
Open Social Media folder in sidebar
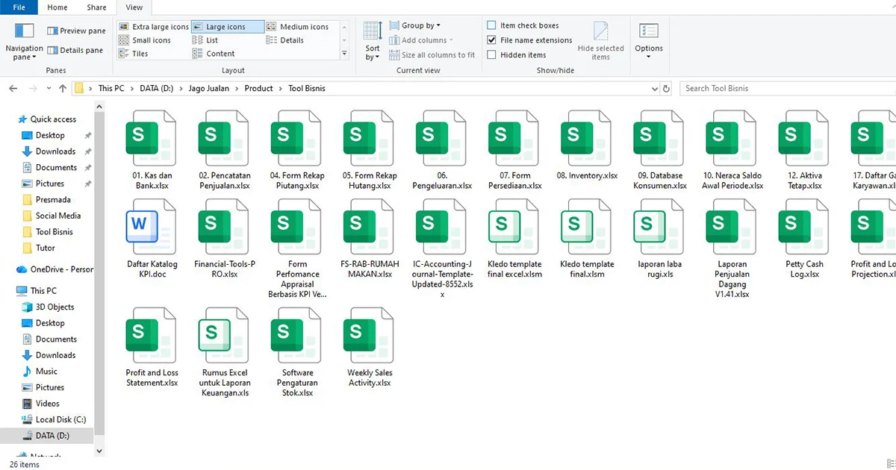[x=58, y=216]
